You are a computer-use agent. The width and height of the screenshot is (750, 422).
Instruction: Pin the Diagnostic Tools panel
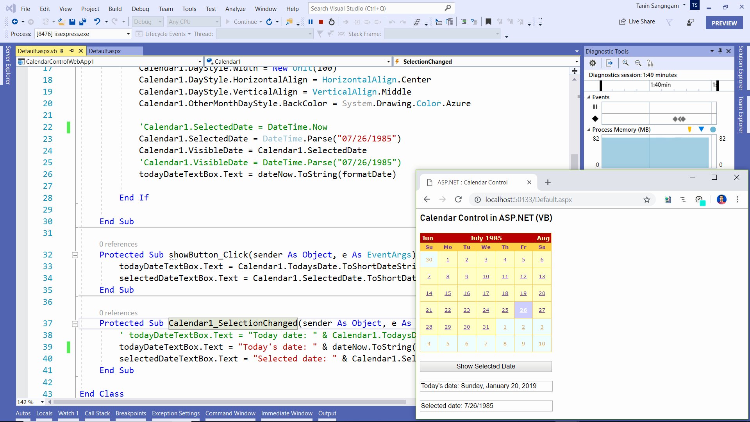[x=720, y=51]
